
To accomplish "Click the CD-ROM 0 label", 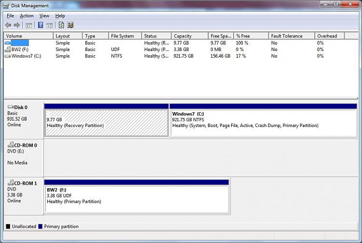I will click(26, 145).
